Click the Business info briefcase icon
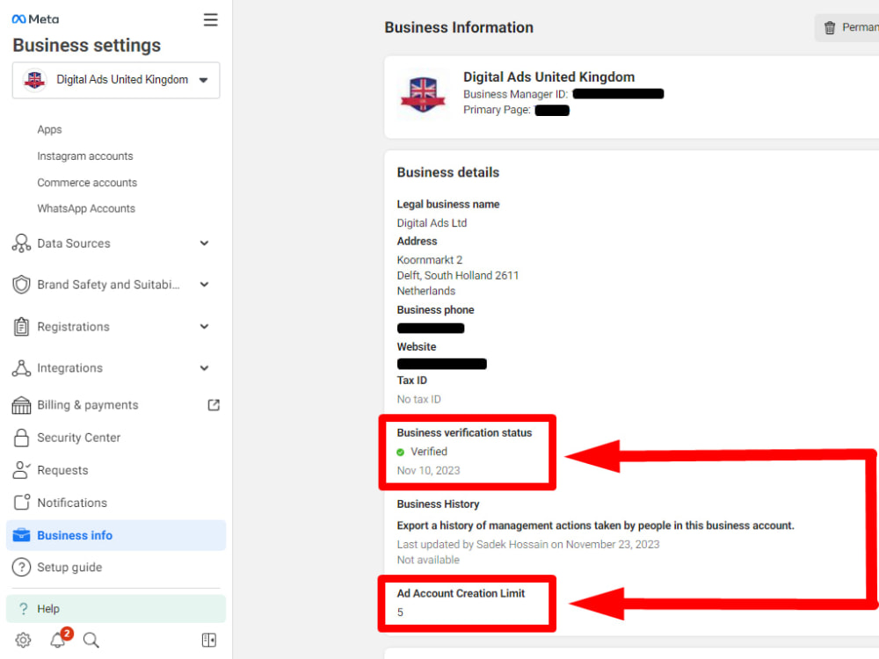Screen dimensions: 879x659 [21, 535]
